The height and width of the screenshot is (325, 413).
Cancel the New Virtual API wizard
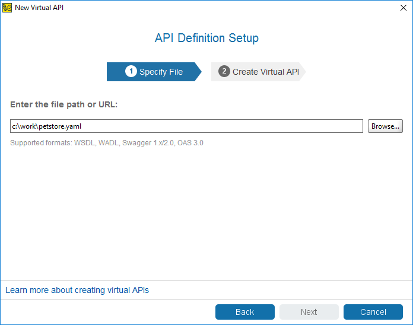click(x=373, y=312)
